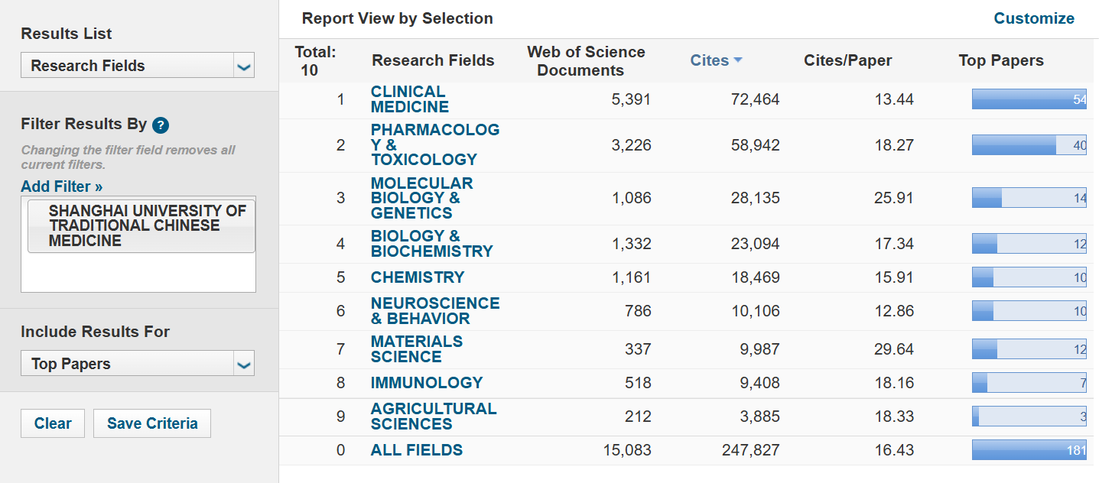Open the Customize link
1099x483 pixels.
pos(1034,18)
